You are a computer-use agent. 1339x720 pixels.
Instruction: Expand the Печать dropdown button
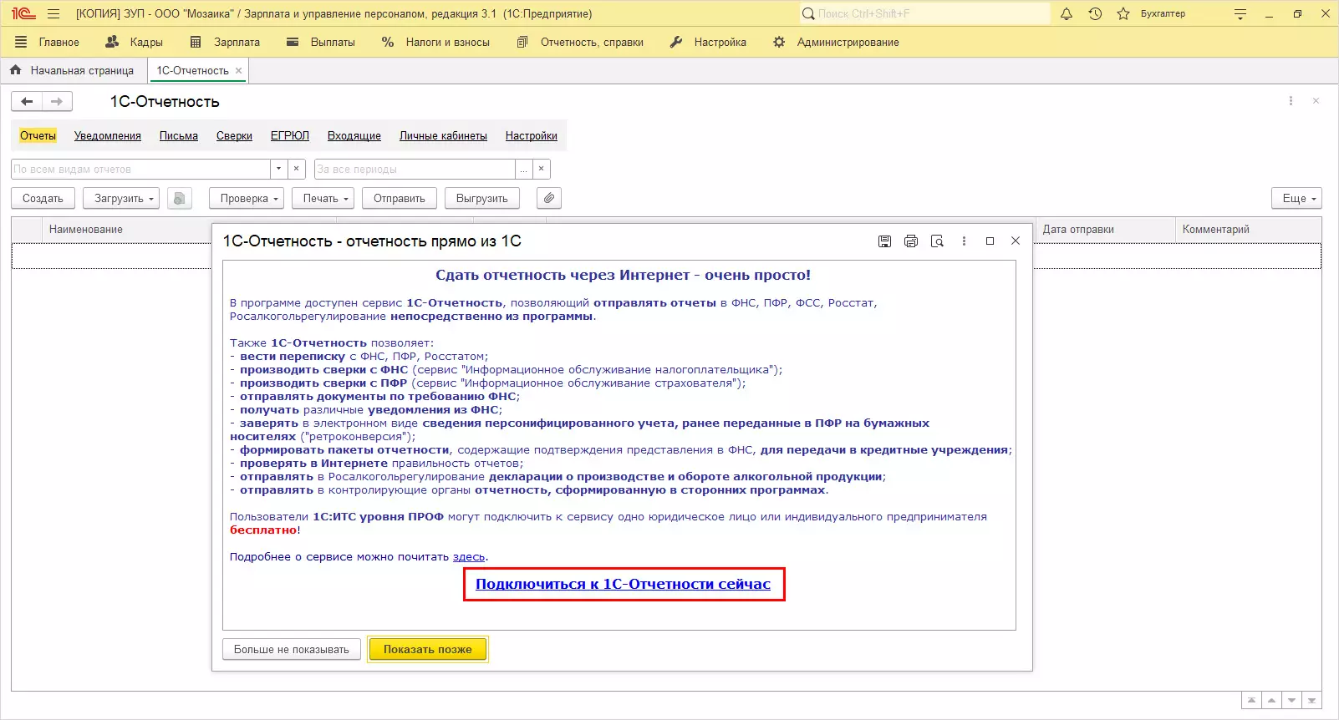pos(323,198)
